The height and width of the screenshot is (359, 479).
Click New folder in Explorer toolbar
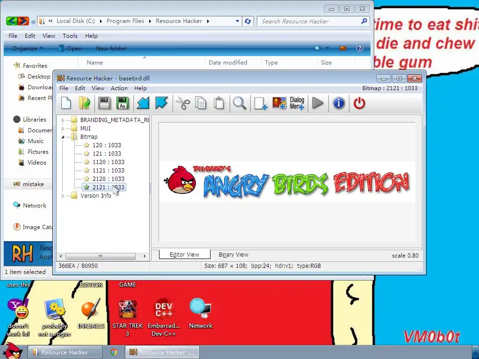coord(111,48)
